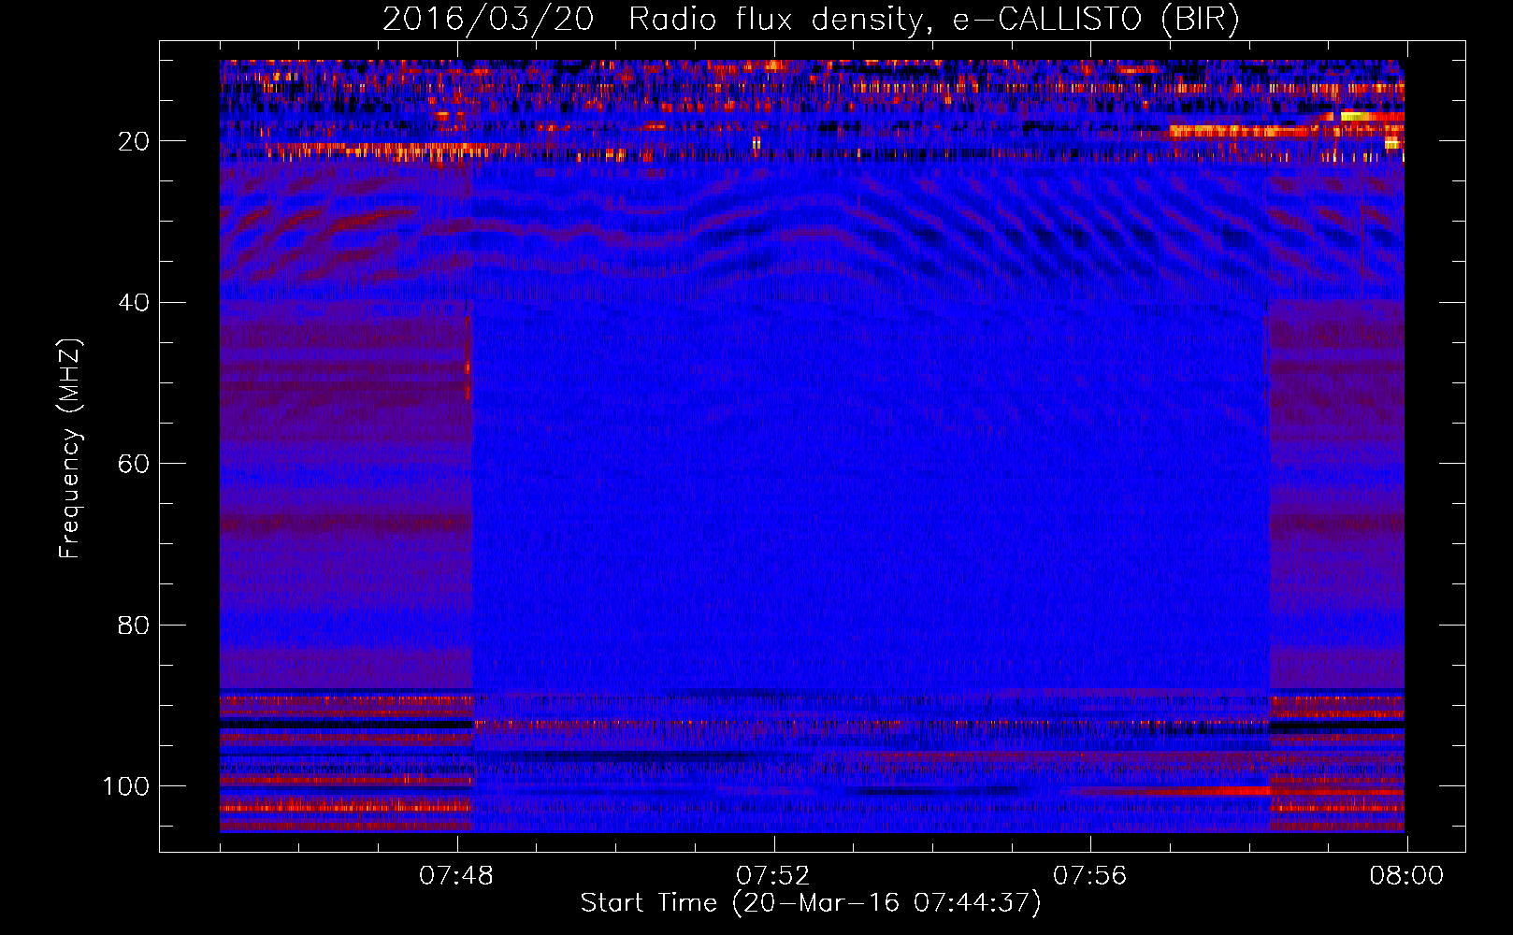Click the 'Frequency (MHZ)' y-axis label

[70, 449]
